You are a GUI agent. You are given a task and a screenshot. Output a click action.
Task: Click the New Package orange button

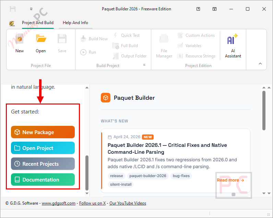pos(43,132)
